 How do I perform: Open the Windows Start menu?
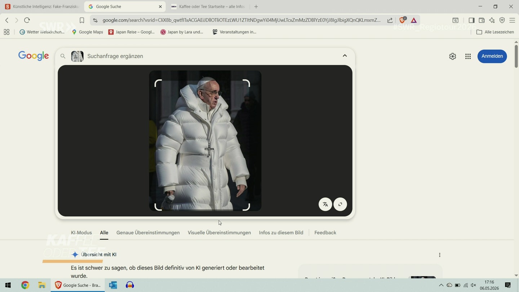[x=8, y=285]
